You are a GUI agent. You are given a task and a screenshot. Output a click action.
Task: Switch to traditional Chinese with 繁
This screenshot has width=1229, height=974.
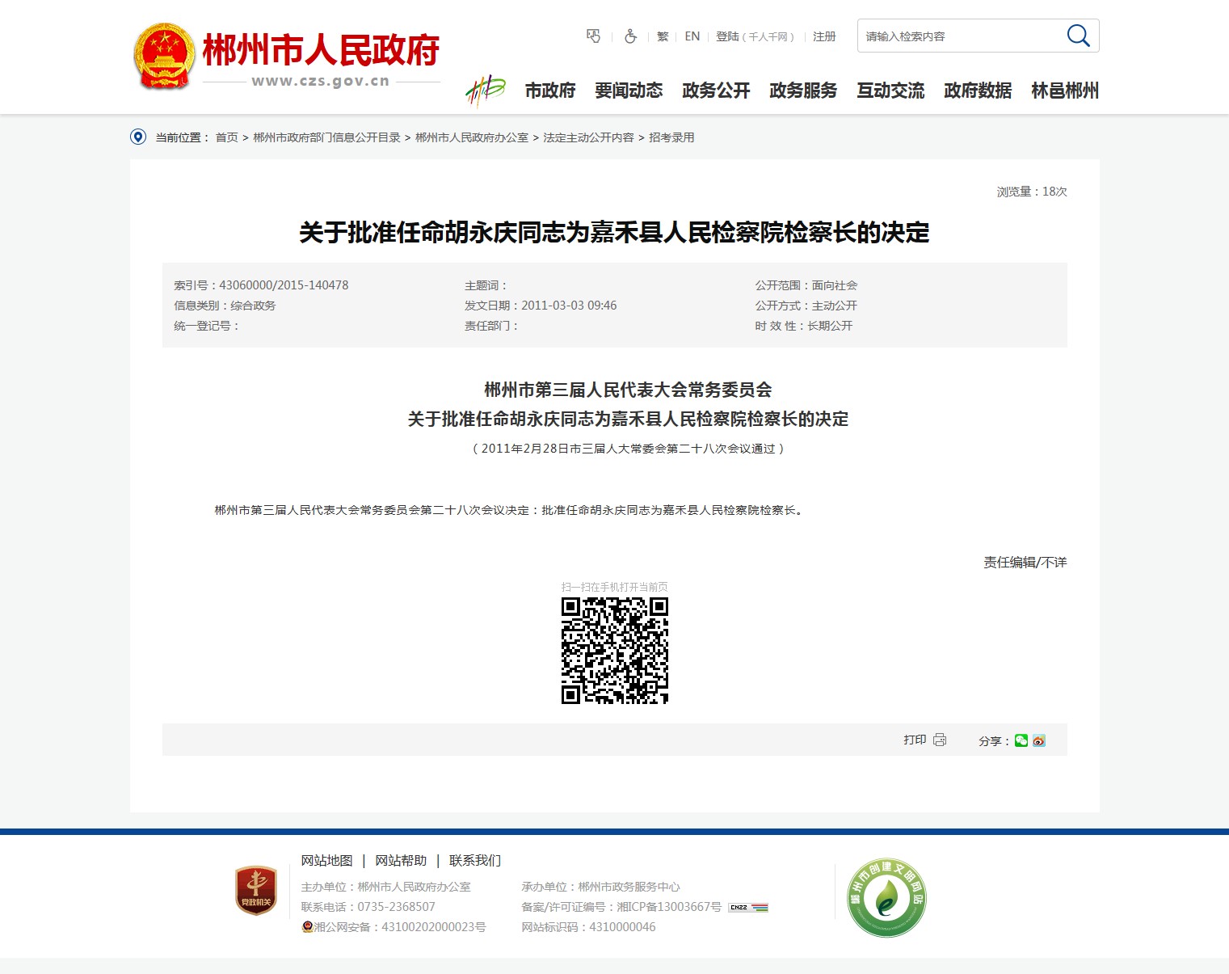pyautogui.click(x=663, y=36)
